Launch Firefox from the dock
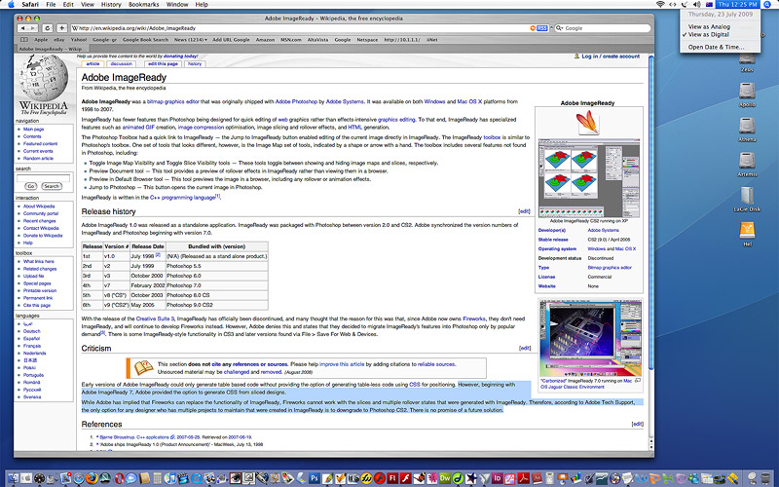779x487 pixels. pos(92,478)
